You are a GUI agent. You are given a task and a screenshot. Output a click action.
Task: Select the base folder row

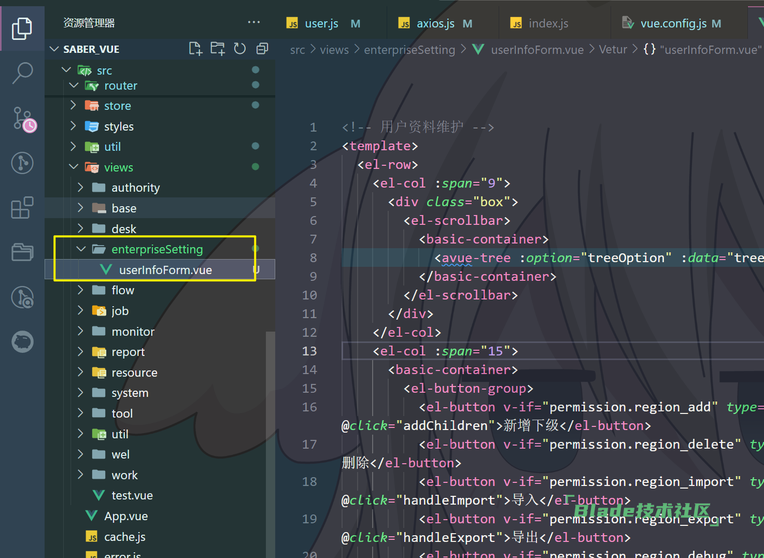(160, 208)
